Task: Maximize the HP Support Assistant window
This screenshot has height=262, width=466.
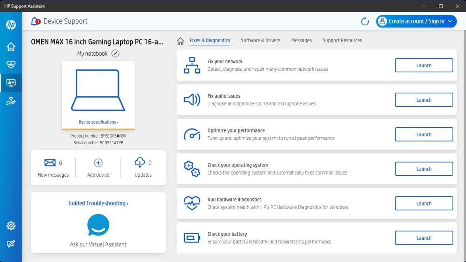Action: [x=441, y=6]
